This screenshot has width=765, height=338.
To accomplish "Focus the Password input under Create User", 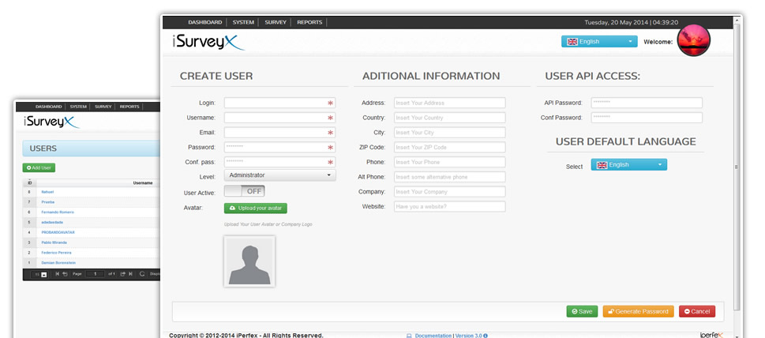I will (280, 148).
